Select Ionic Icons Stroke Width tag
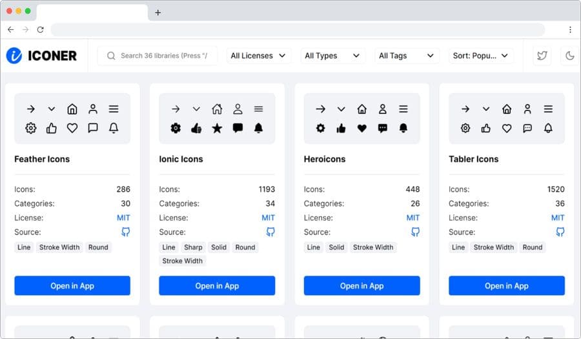The height and width of the screenshot is (339, 581). 182,261
